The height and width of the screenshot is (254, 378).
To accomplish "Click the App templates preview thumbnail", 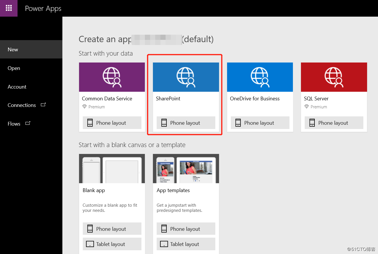I will pyautogui.click(x=186, y=169).
